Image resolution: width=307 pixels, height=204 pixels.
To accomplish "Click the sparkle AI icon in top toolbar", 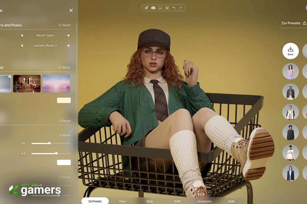I will click(146, 8).
